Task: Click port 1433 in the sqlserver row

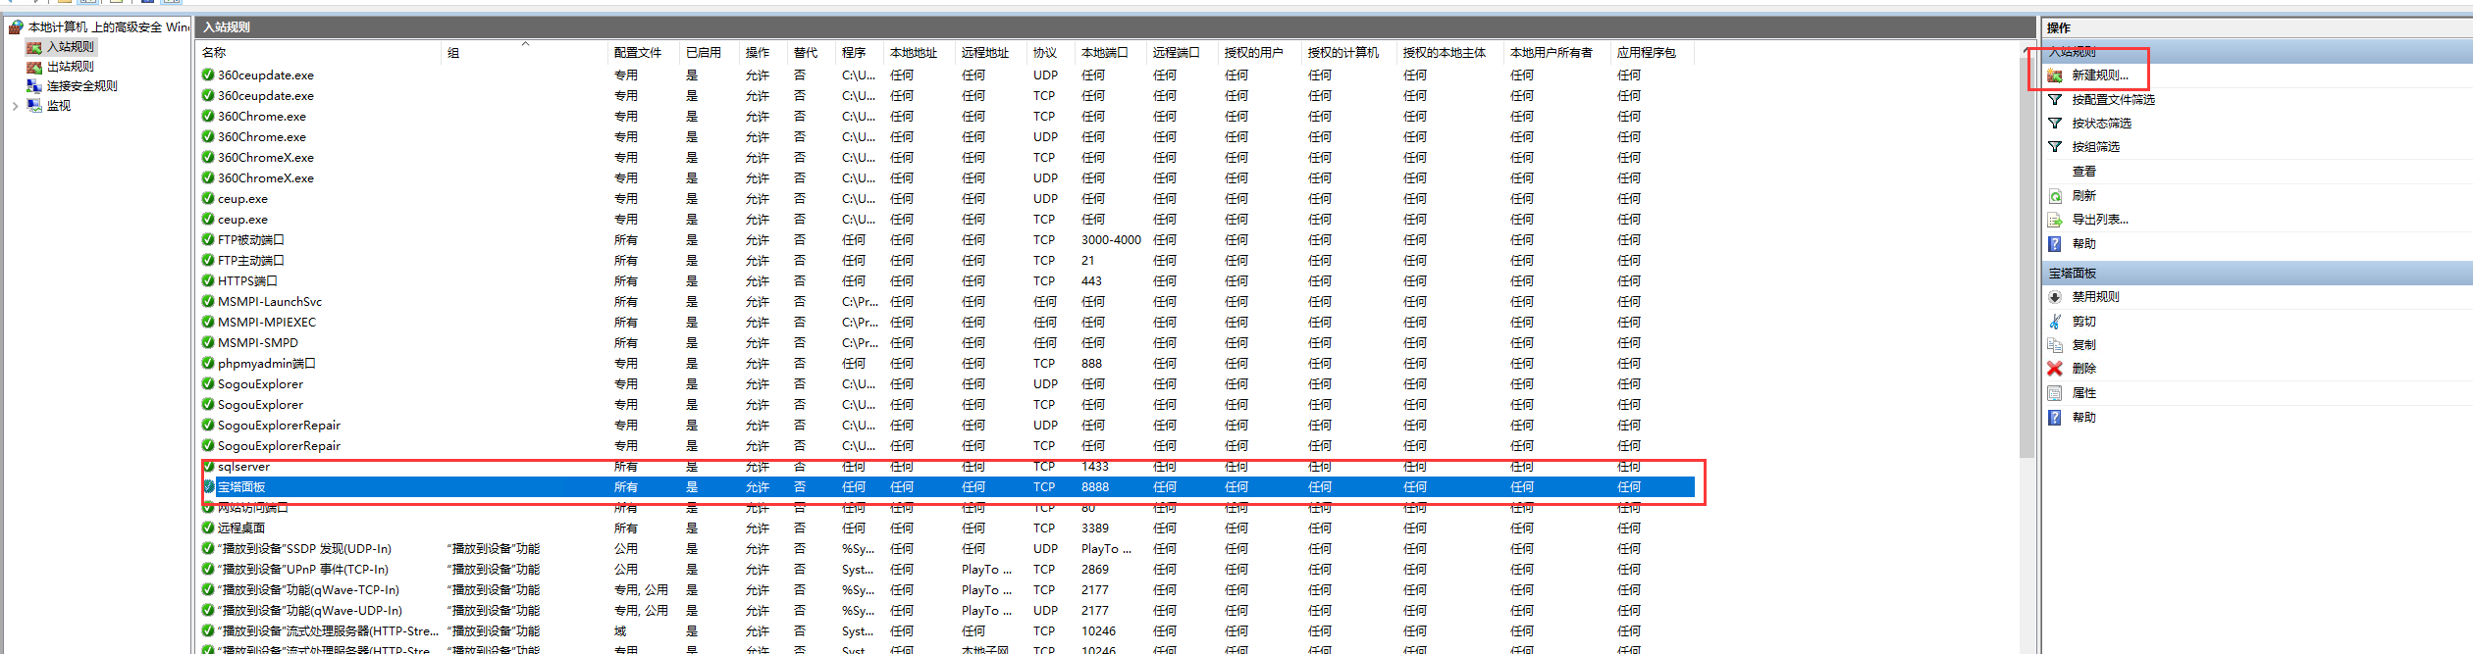Action: [1095, 467]
